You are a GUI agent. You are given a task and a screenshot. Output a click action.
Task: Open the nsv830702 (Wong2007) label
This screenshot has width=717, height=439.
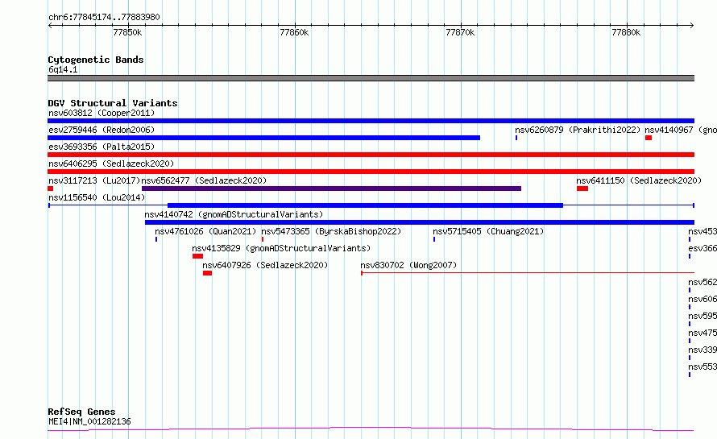pos(408,265)
